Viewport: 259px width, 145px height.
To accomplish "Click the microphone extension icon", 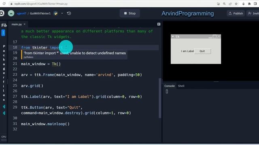I will pyautogui.click(x=243, y=4).
